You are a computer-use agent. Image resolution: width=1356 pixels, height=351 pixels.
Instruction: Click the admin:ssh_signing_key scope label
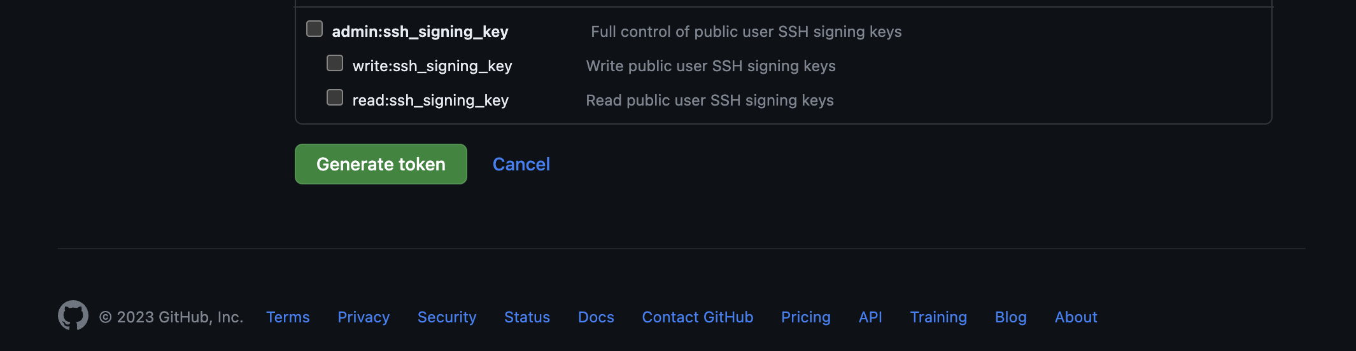pyautogui.click(x=420, y=32)
